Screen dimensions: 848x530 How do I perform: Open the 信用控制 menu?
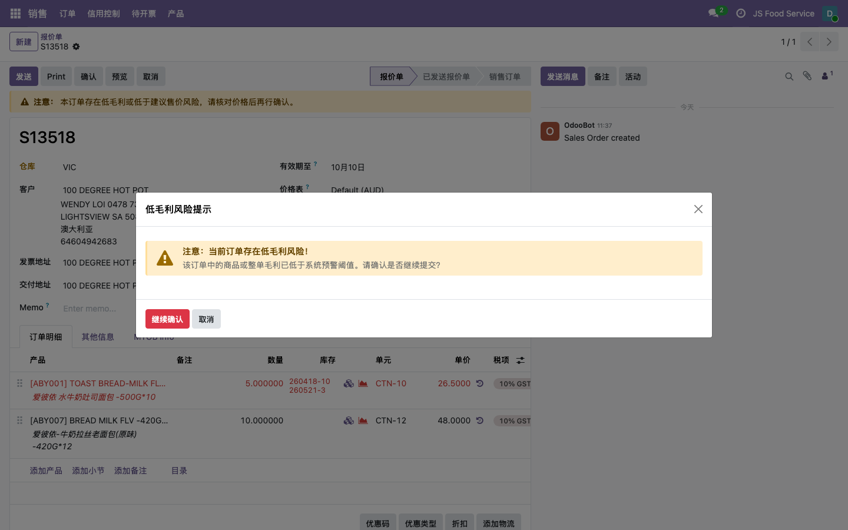tap(104, 13)
